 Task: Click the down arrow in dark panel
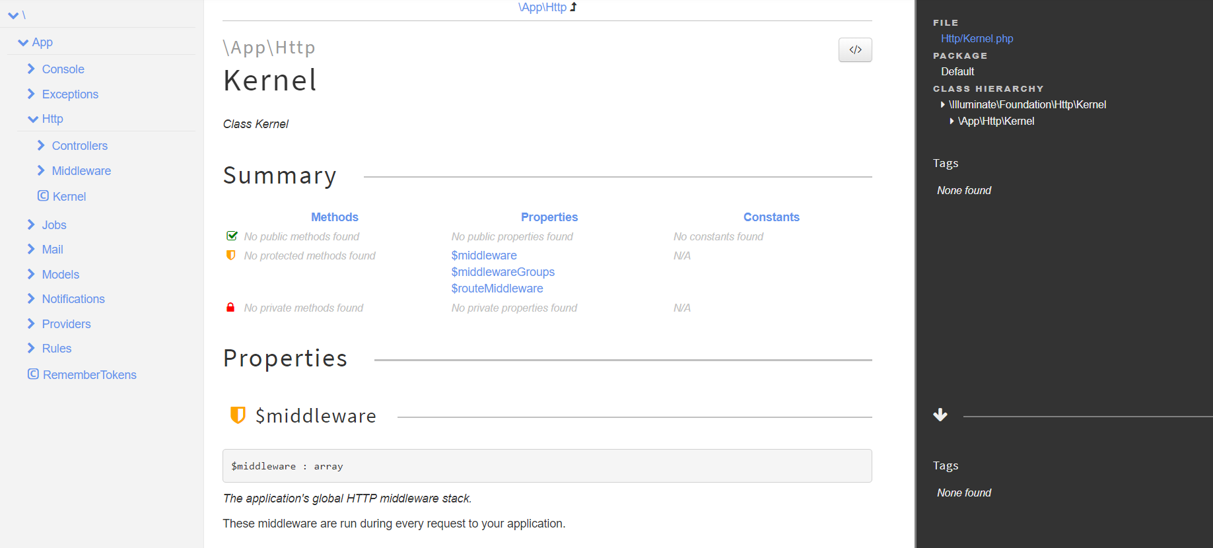940,415
